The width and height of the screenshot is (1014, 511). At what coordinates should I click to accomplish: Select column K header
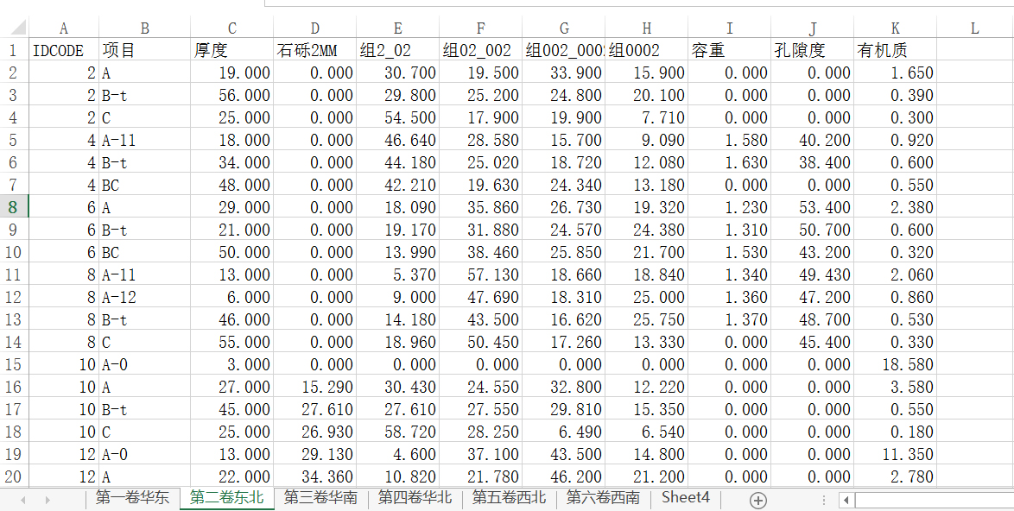pos(895,28)
